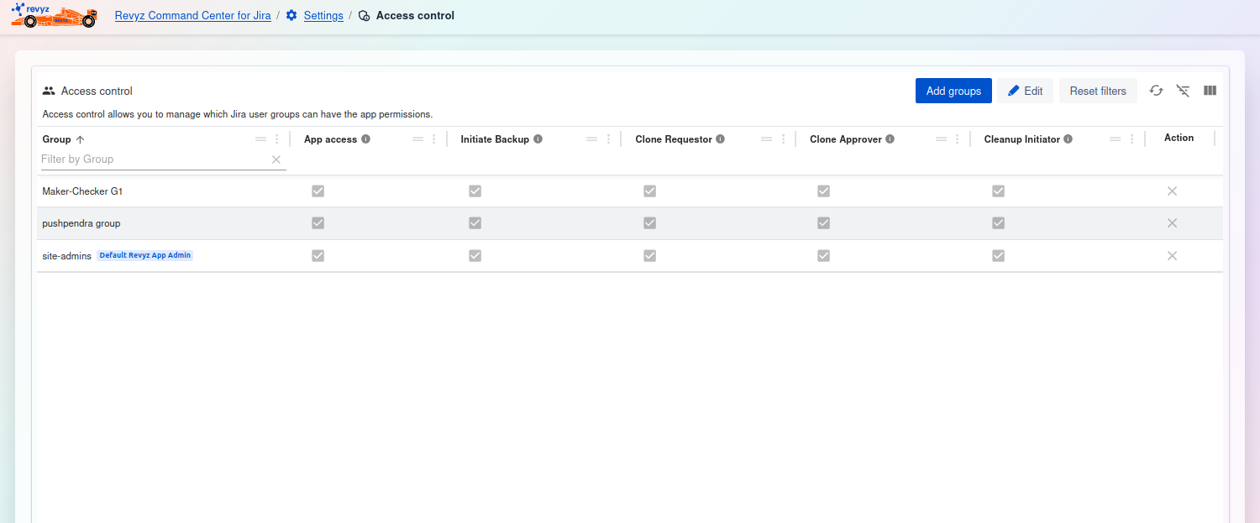Click the info icon beside Cleanup Initiator
Image resolution: width=1260 pixels, height=523 pixels.
click(x=1068, y=139)
